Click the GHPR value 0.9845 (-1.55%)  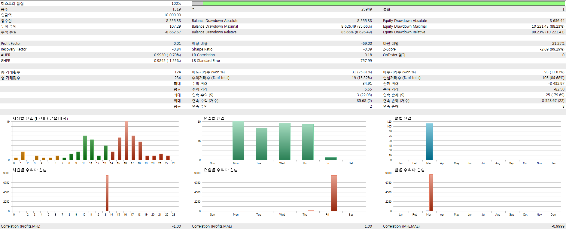167,61
